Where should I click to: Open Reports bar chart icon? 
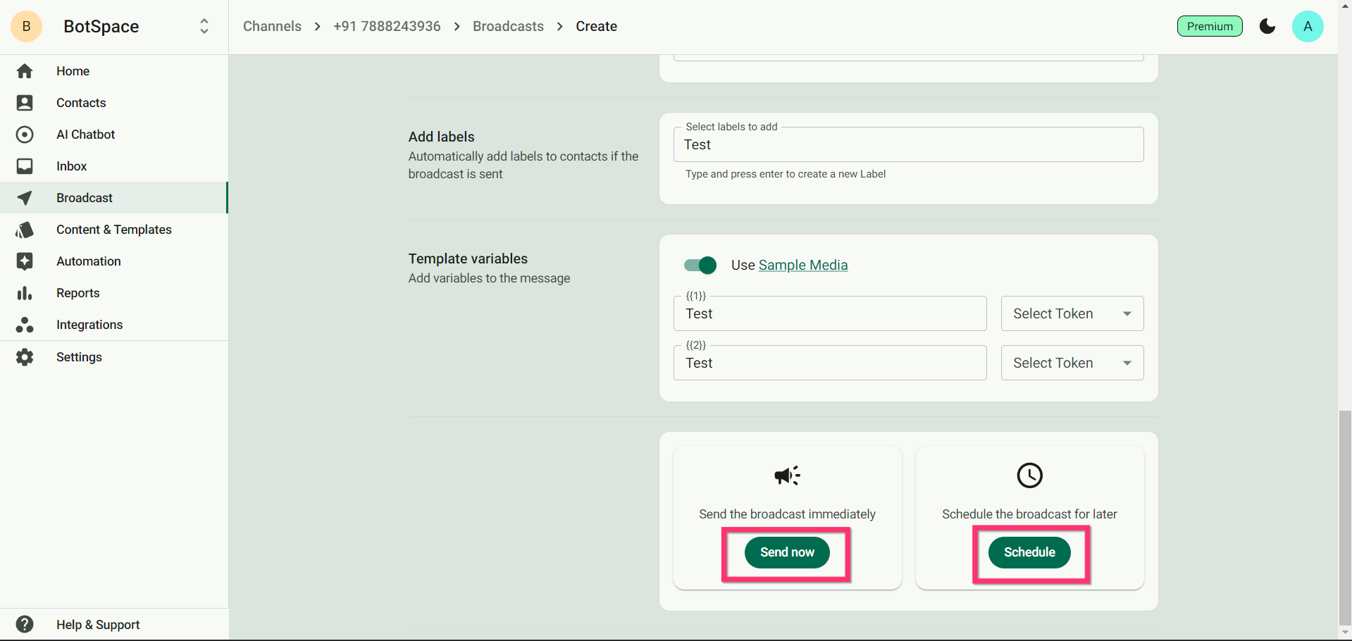(x=25, y=293)
